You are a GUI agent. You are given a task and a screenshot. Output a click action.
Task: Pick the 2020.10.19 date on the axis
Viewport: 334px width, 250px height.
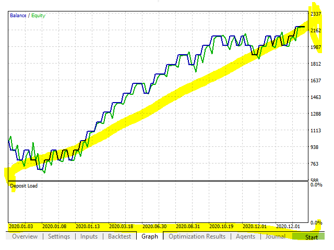221,227
